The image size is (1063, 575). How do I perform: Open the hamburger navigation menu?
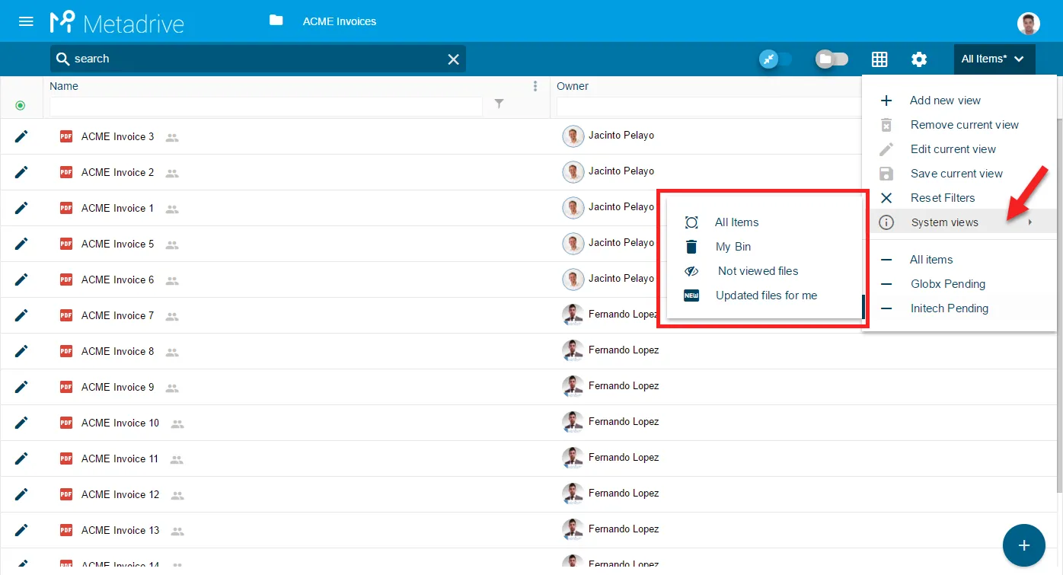(x=26, y=21)
